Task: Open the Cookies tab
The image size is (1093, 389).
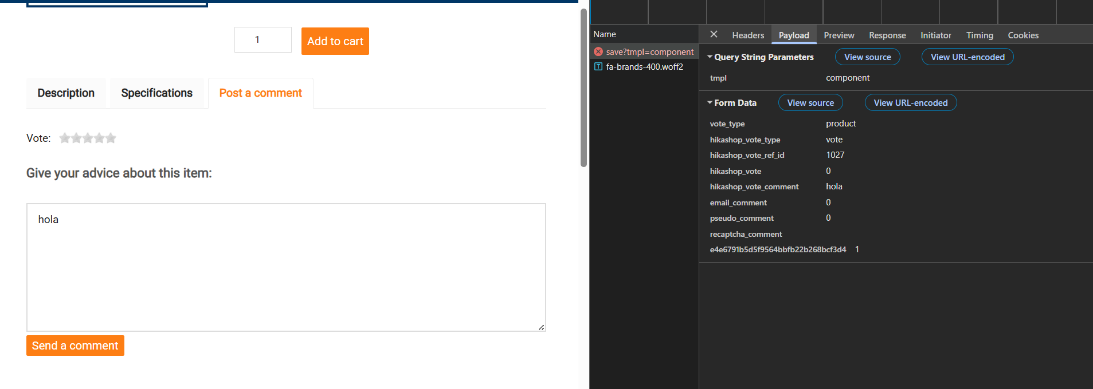Action: pos(1023,35)
